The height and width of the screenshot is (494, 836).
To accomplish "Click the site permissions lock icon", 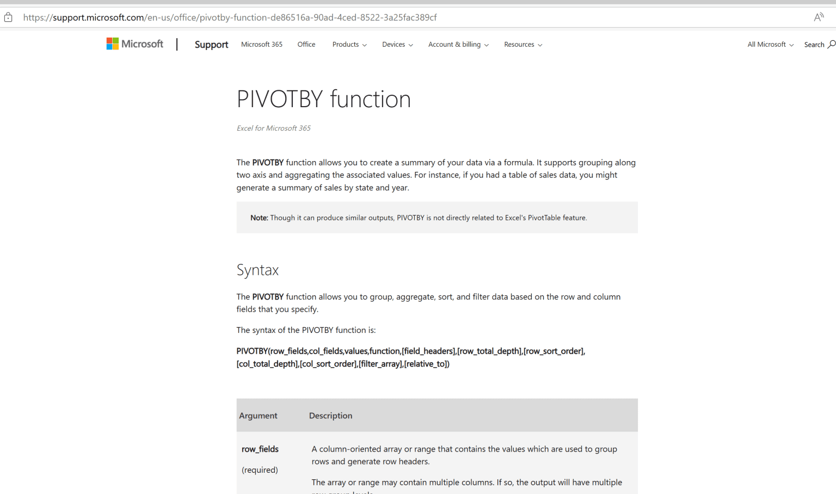I will coord(8,17).
